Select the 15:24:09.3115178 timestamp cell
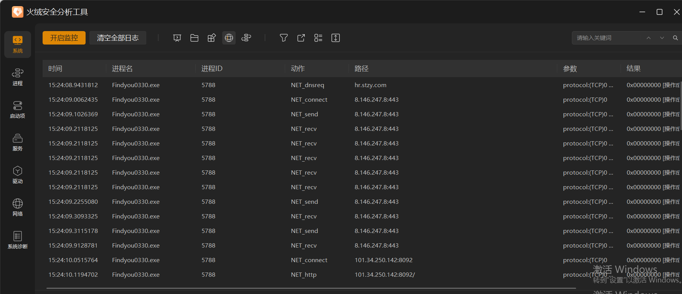The image size is (682, 294). point(73,231)
